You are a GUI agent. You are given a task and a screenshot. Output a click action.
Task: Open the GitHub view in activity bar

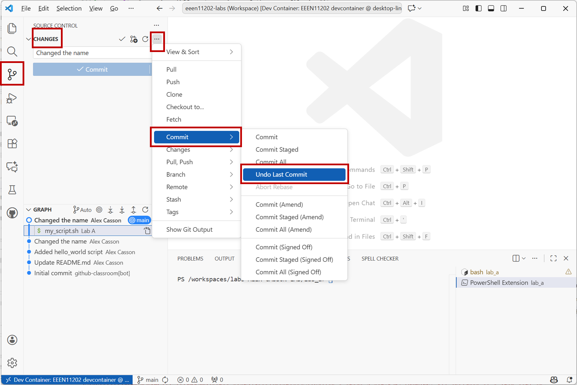[x=12, y=213]
